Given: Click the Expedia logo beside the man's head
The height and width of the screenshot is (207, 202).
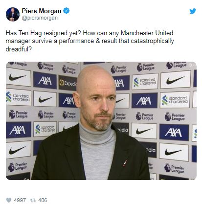Looking at the screenshot, I should click(68, 83).
